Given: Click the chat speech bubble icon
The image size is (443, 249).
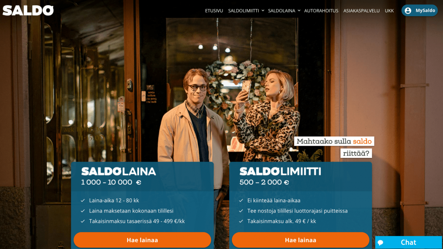Looking at the screenshot, I should pyautogui.click(x=381, y=243).
